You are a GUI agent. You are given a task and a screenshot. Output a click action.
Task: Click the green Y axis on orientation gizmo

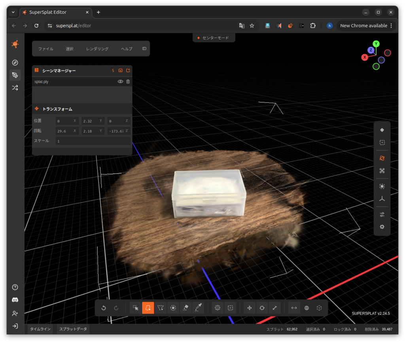[376, 44]
